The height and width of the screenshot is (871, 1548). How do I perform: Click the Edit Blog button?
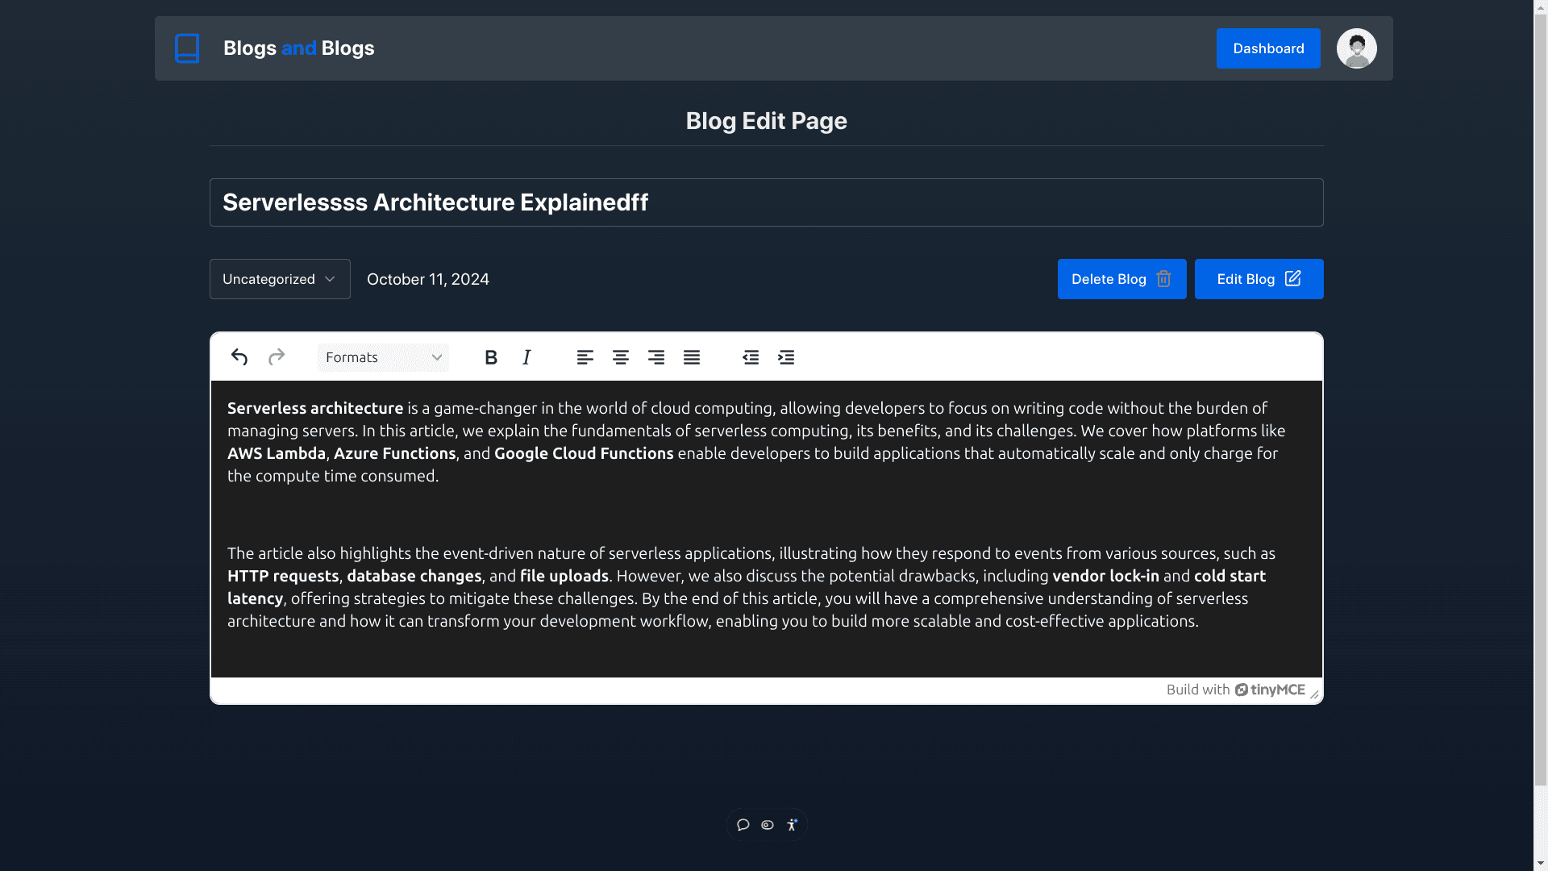tap(1259, 279)
